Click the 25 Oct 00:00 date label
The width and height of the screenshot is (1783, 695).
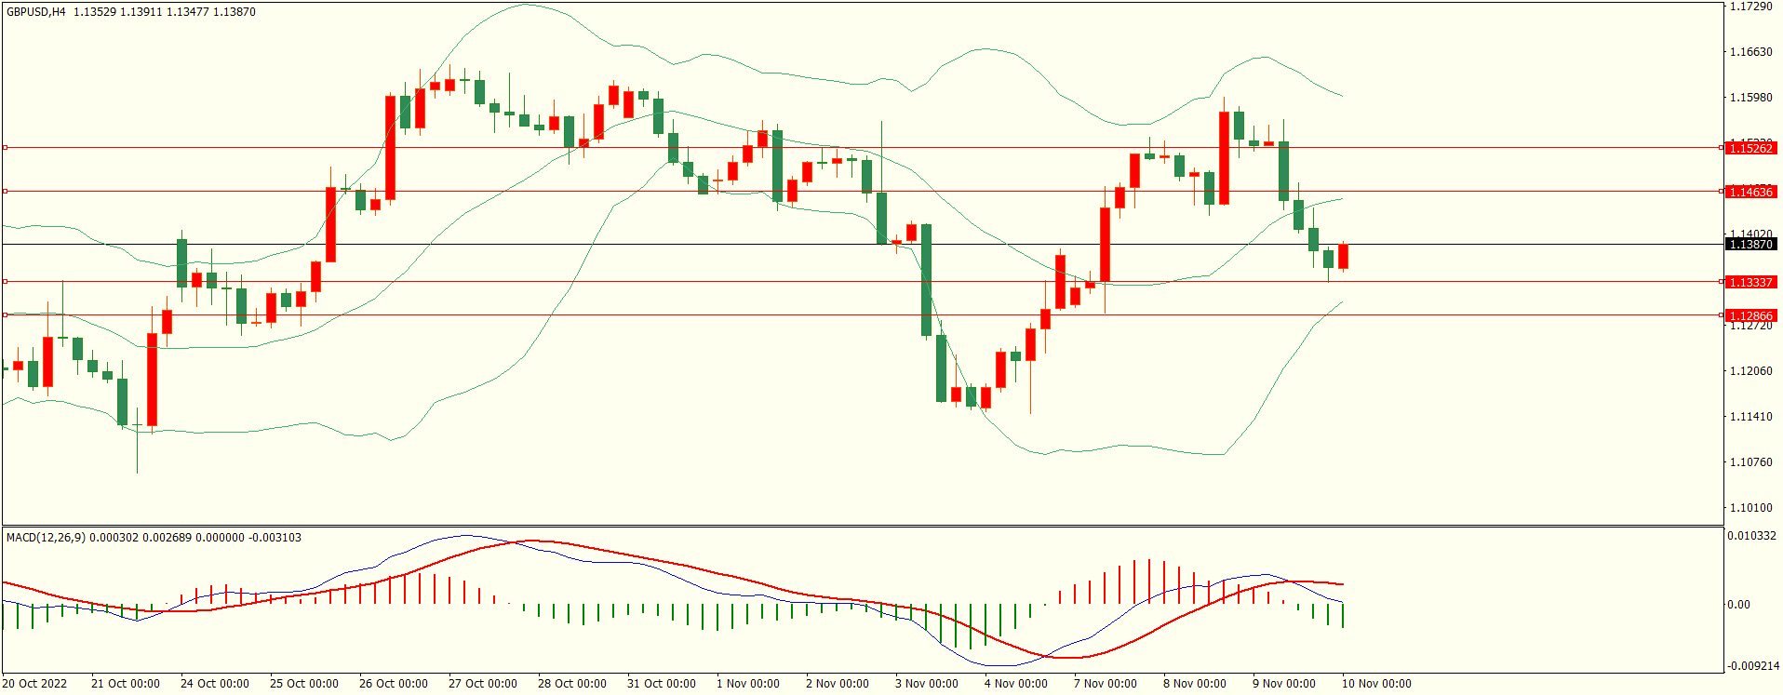click(x=304, y=684)
